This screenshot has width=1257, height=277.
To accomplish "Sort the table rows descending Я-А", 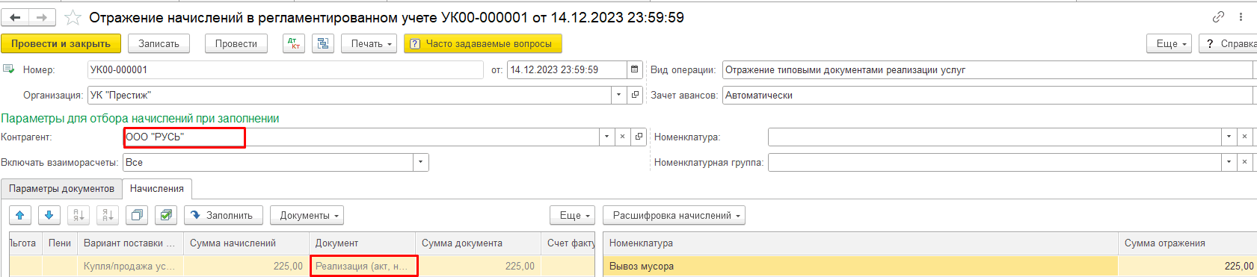I will (107, 215).
